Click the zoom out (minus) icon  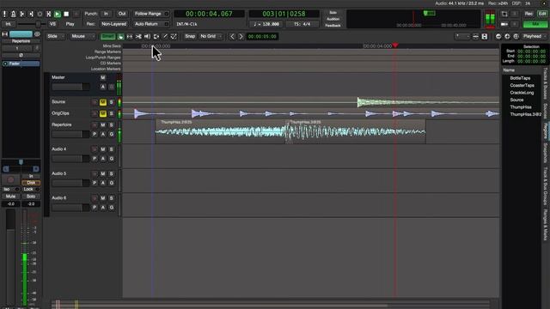[x=498, y=36]
